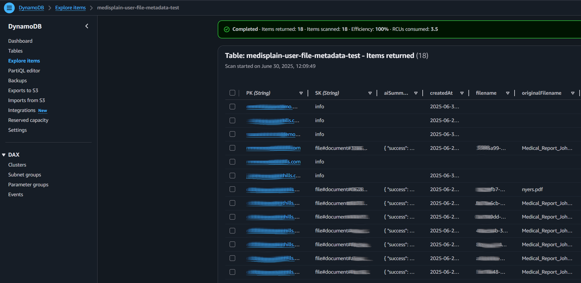The image size is (581, 283).
Task: Check the row with filename ending a99-
Action: pyautogui.click(x=232, y=148)
